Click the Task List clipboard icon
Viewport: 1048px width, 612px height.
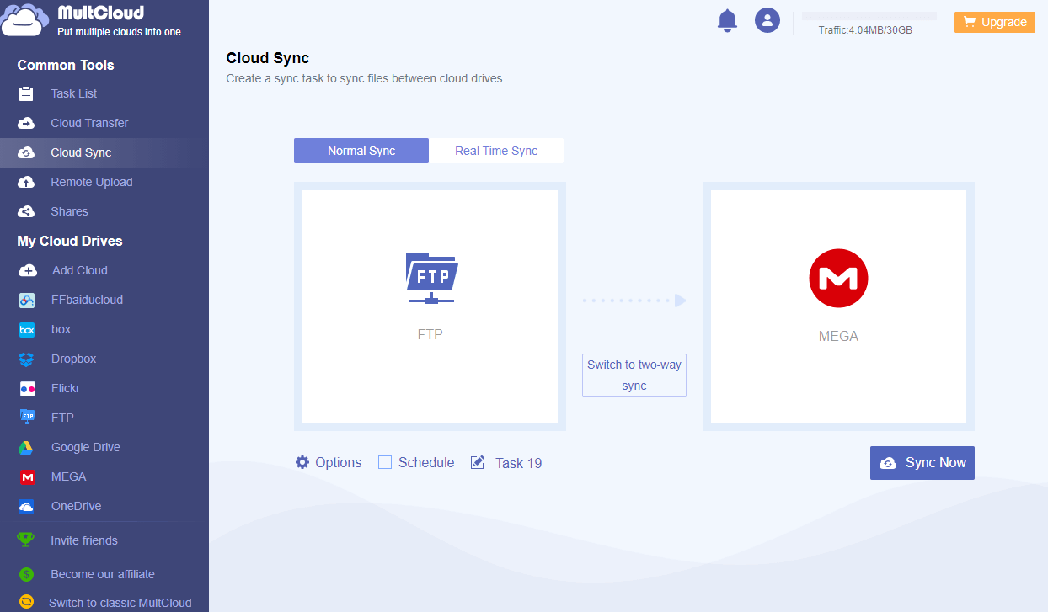point(27,93)
